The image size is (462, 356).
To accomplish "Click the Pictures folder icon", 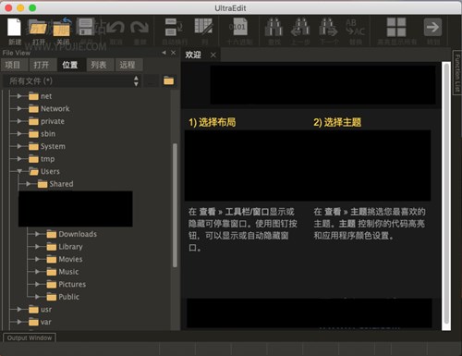I will [x=52, y=284].
